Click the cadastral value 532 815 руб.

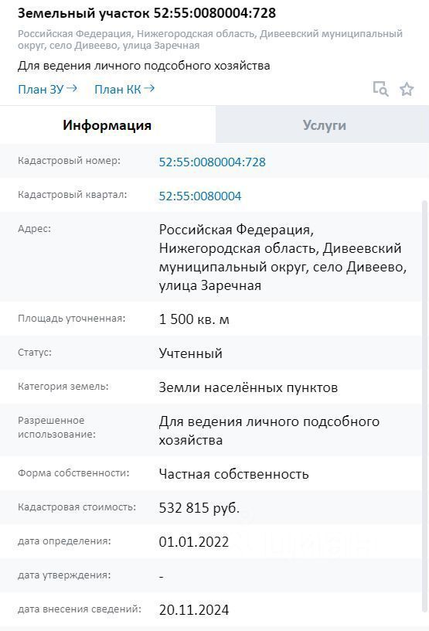click(x=199, y=507)
